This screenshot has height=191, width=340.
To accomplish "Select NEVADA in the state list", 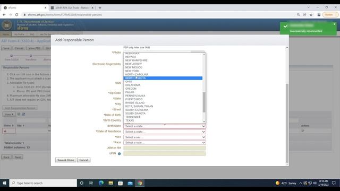I will click(163, 57).
